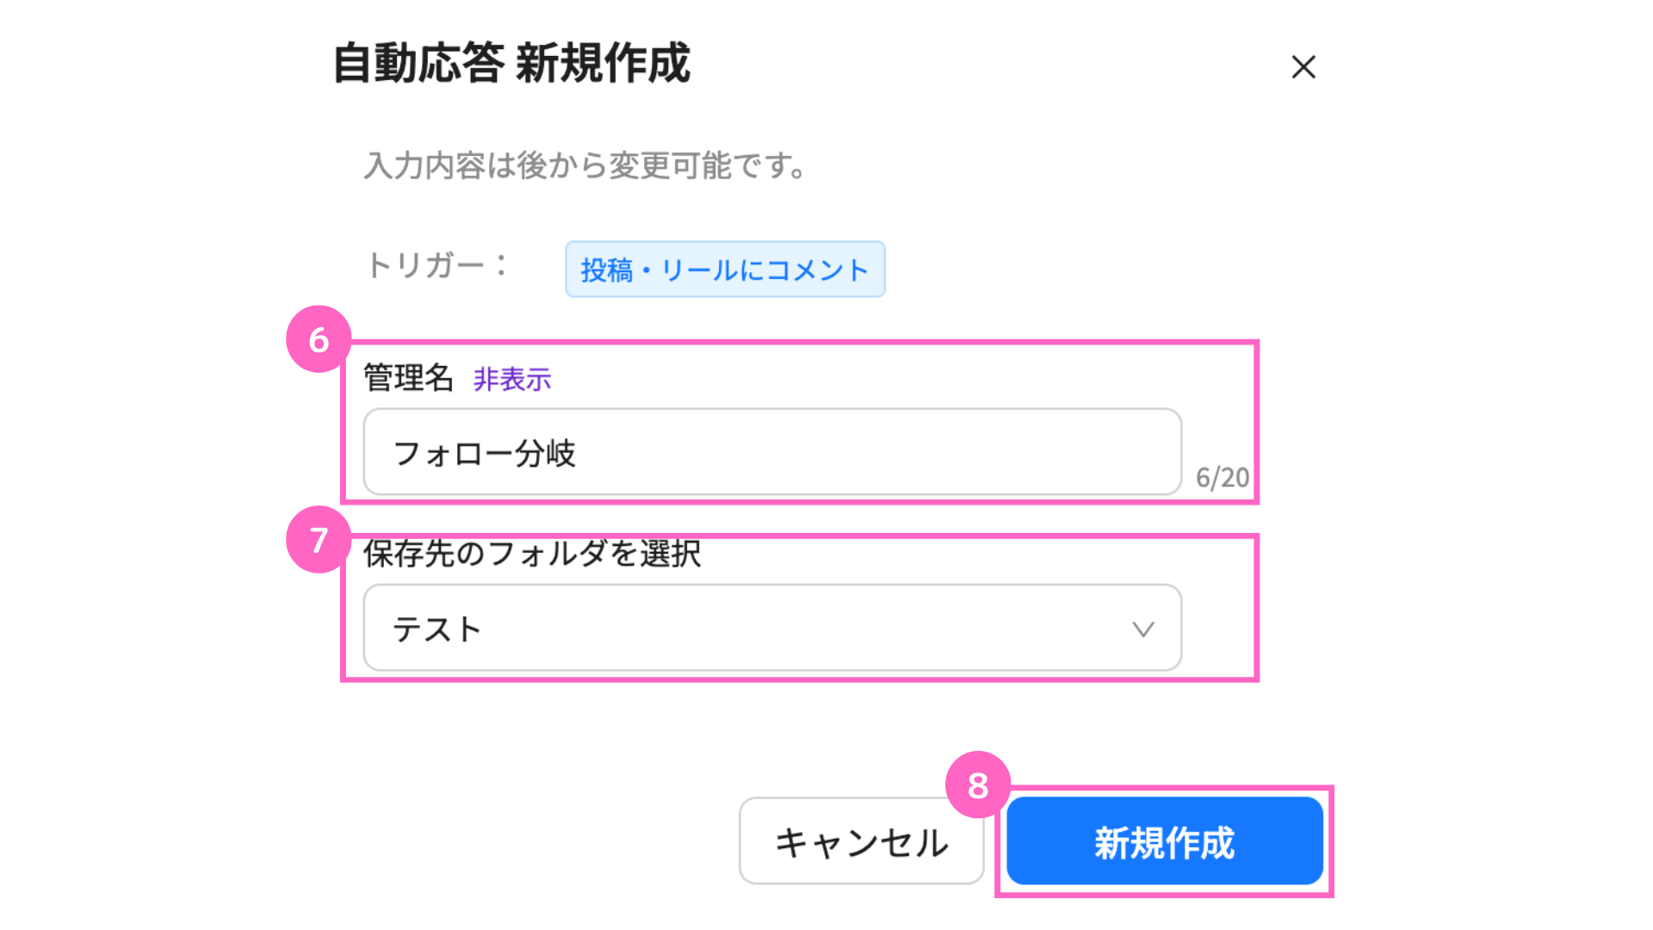This screenshot has width=1653, height=930.
Task: Open the 保存先 folder dropdown showing テスト
Action: [772, 628]
